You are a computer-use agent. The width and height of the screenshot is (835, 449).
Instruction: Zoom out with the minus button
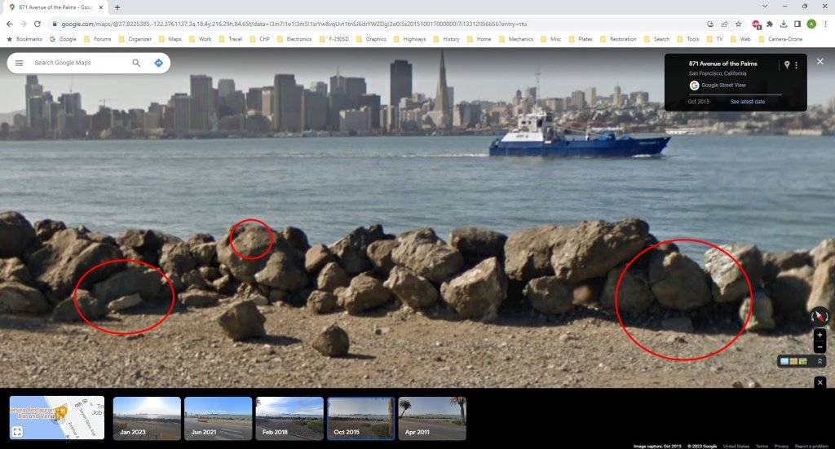coord(820,347)
